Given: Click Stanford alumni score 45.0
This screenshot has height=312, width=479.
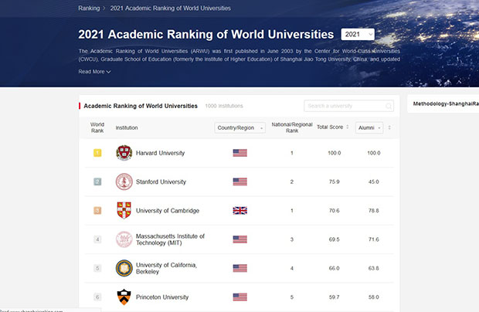Looking at the screenshot, I should tap(374, 181).
